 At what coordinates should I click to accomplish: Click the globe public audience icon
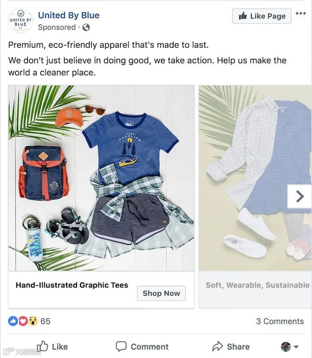86,28
